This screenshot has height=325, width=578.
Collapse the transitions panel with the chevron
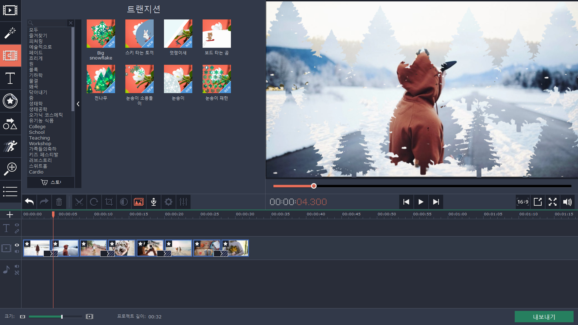pos(78,104)
